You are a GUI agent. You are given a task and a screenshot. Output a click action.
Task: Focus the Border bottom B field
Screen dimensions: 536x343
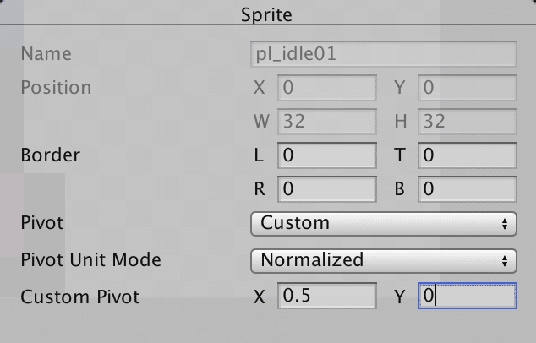pos(467,189)
